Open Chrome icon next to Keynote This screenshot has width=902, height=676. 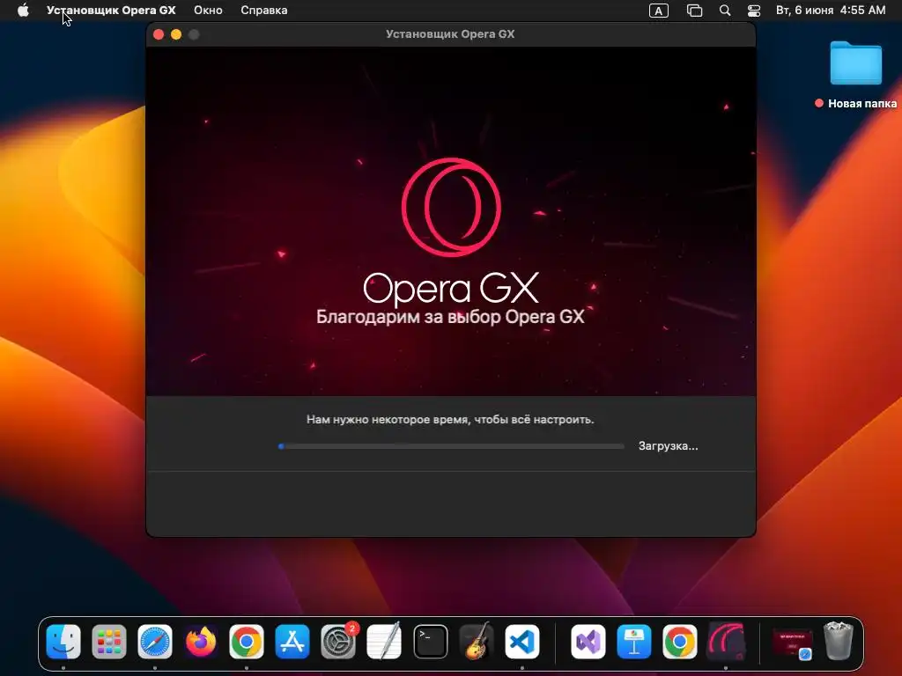tap(680, 642)
